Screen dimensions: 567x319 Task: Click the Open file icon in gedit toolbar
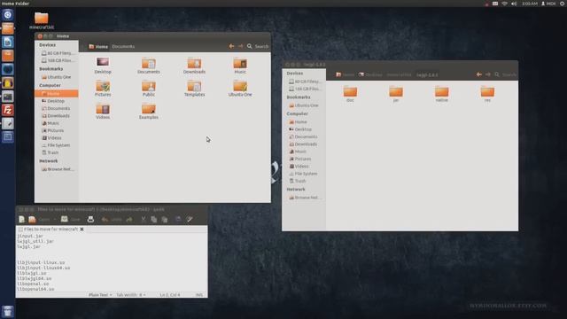point(32,219)
